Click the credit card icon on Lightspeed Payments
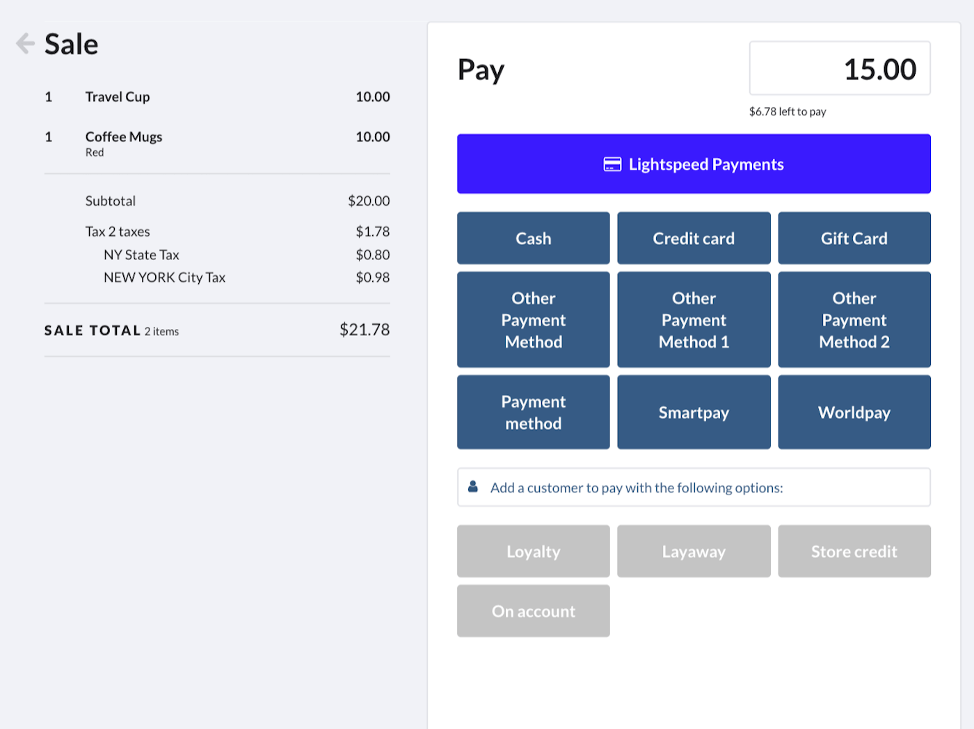Viewport: 974px width, 729px height. [x=612, y=164]
